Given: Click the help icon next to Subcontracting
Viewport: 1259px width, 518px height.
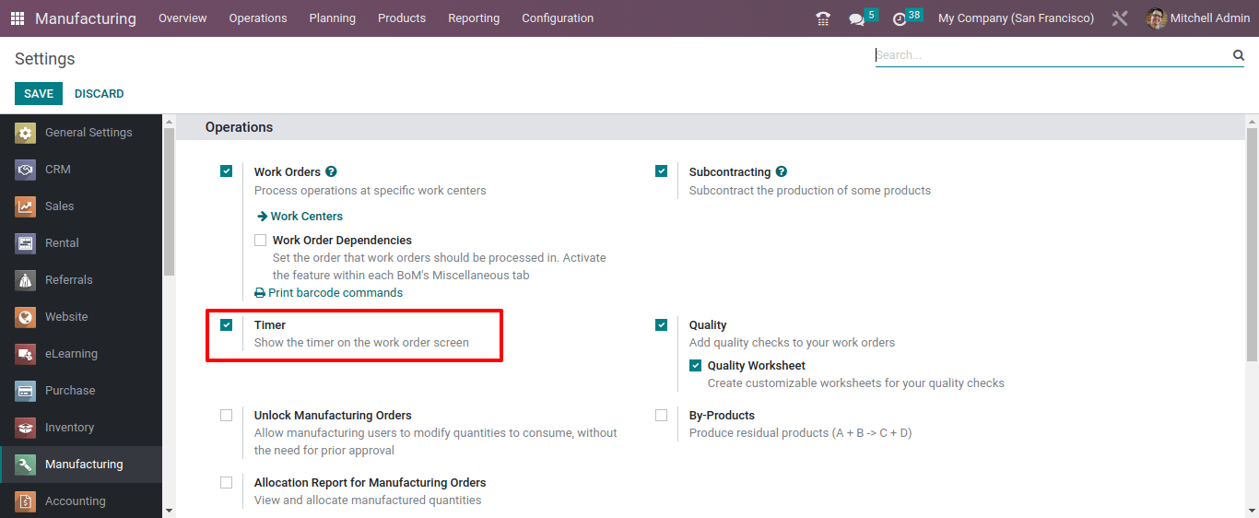Looking at the screenshot, I should pyautogui.click(x=781, y=171).
